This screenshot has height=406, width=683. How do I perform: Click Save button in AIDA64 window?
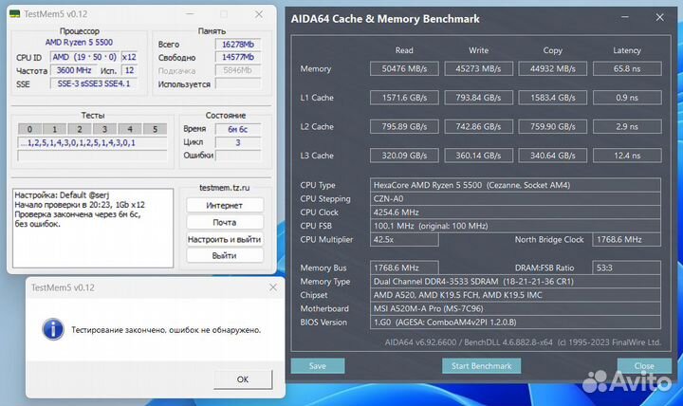(x=318, y=366)
